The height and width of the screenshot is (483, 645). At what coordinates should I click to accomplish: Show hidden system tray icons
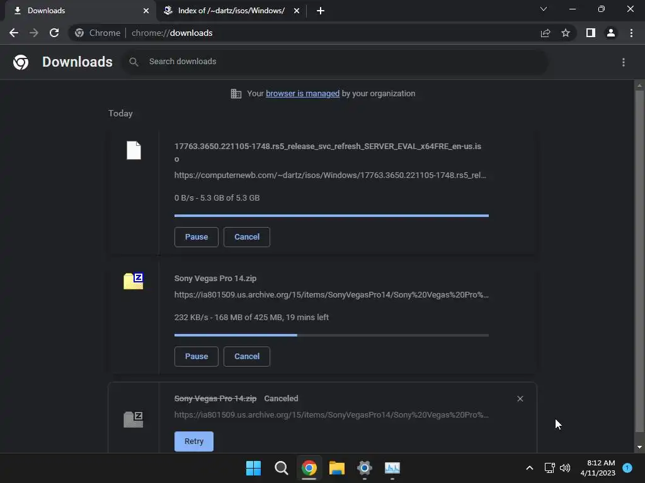tap(530, 468)
